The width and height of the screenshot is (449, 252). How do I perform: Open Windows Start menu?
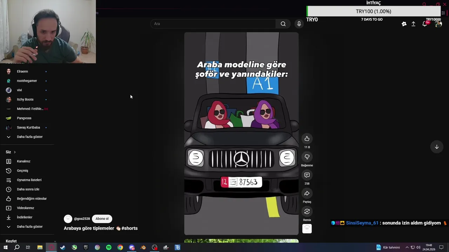(x=5, y=247)
